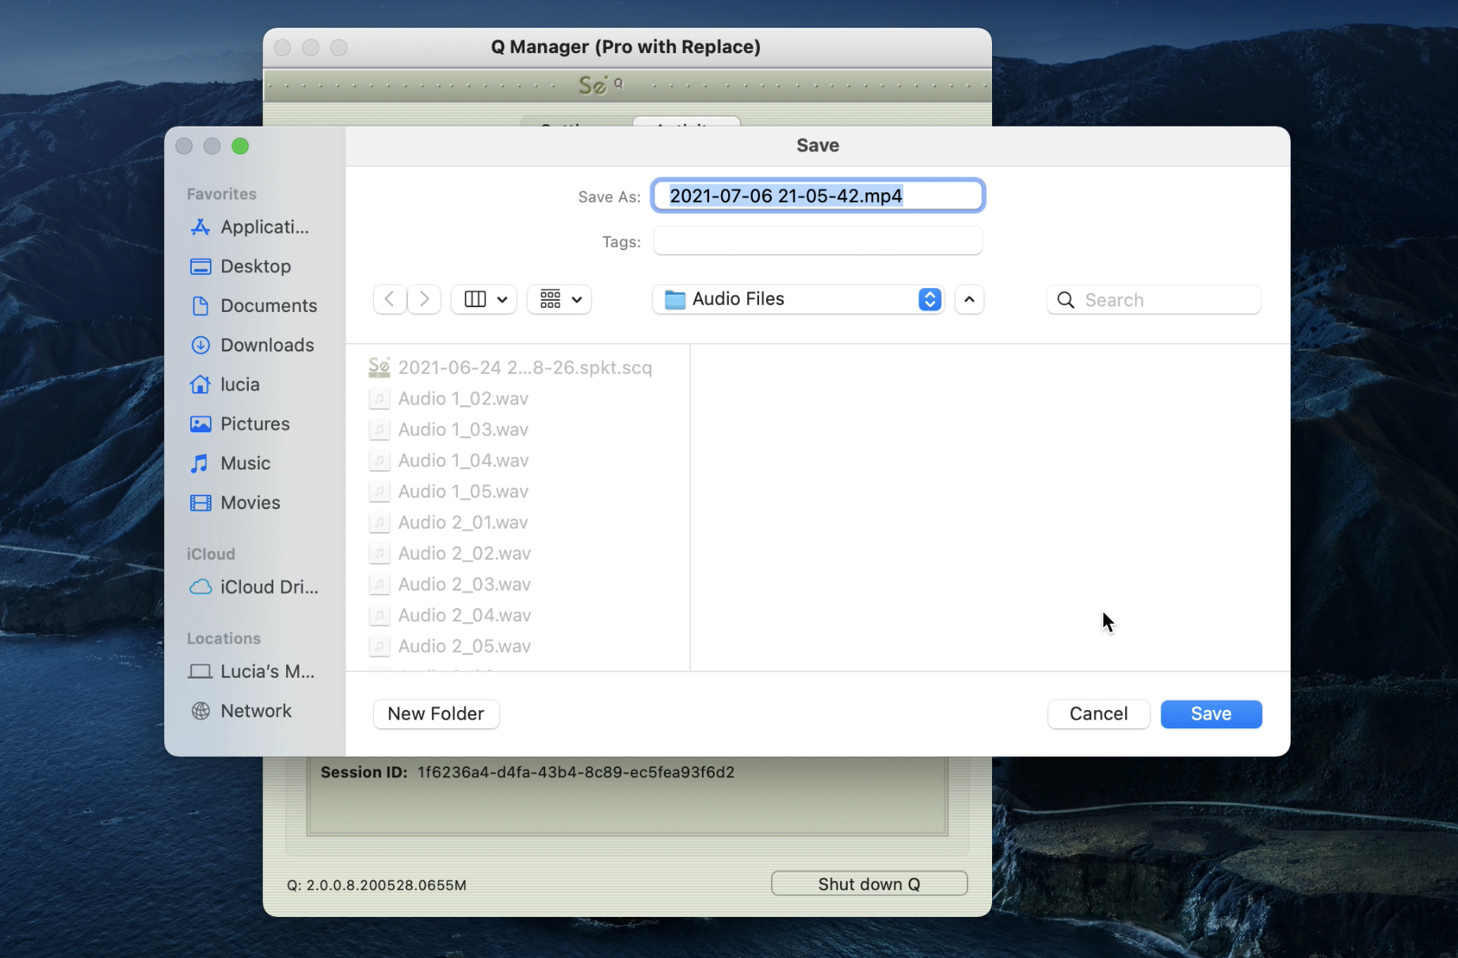Open Pictures from the sidebar
Image resolution: width=1458 pixels, height=958 pixels.
point(240,424)
